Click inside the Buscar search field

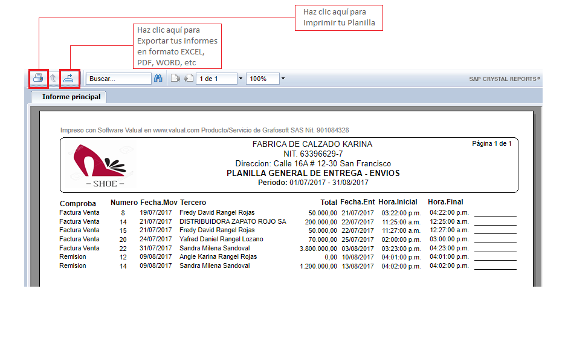coord(118,79)
